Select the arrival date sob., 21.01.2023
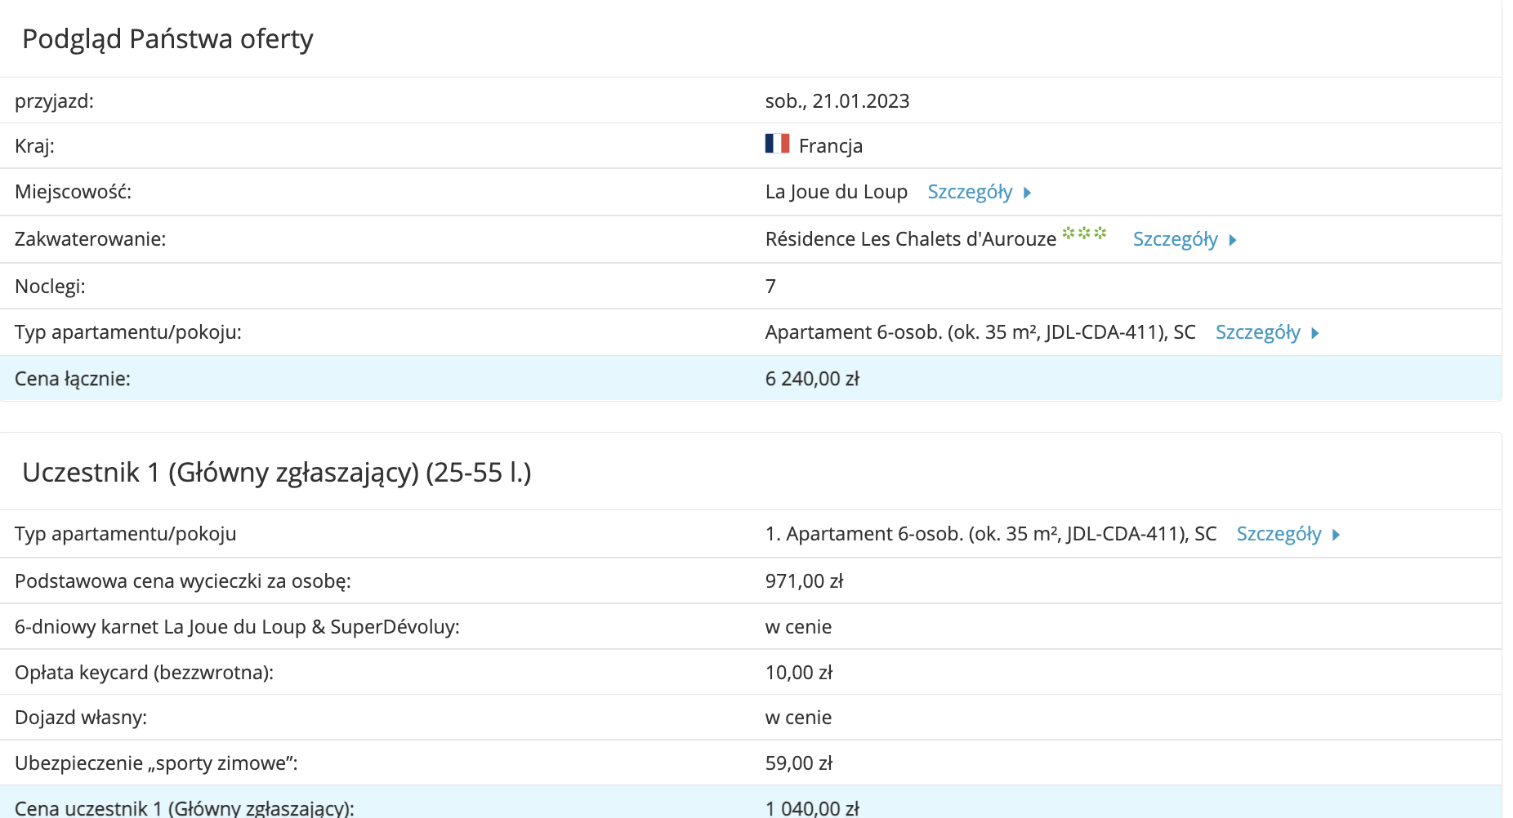 [837, 101]
